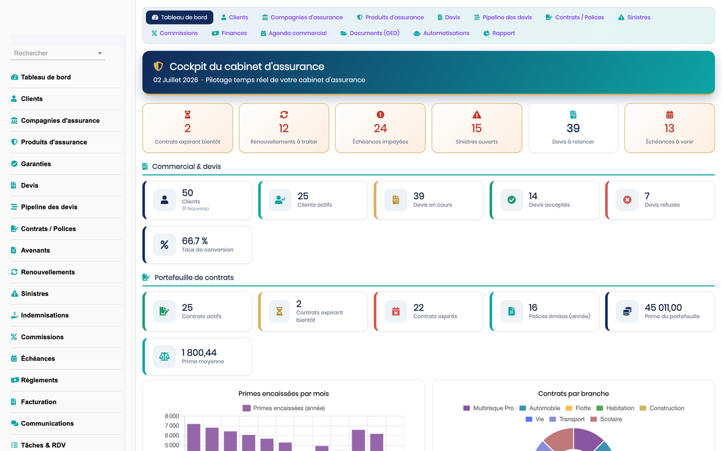Open the Rapport top tab
722x451 pixels.
pyautogui.click(x=499, y=33)
